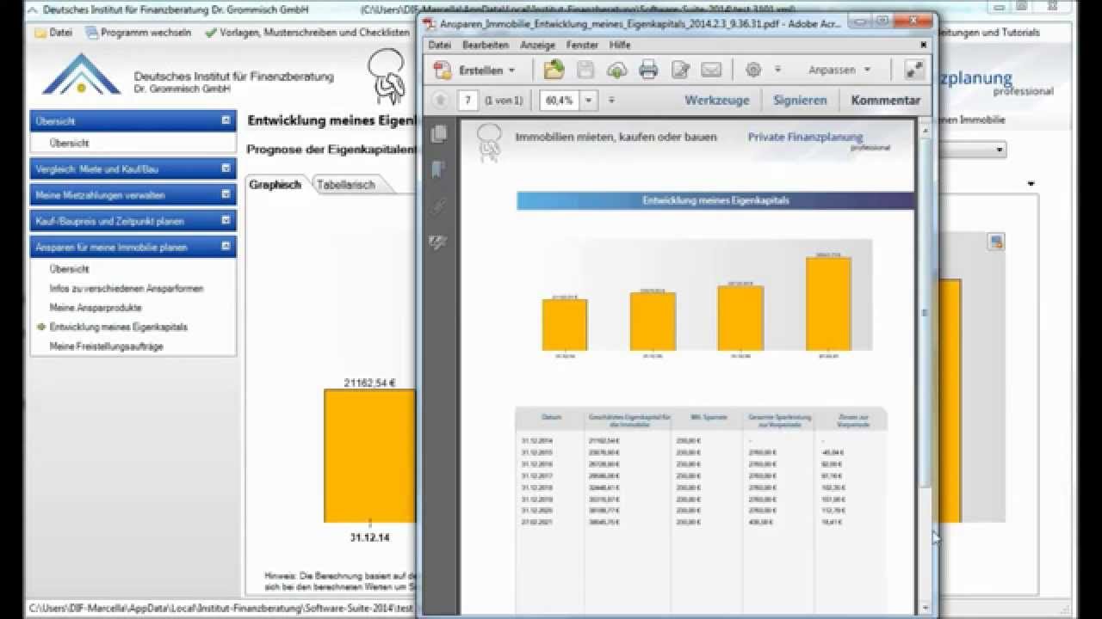Open Vorlagen, Musterschreiben und Checklisten
This screenshot has width=1102, height=619.
pos(307,33)
